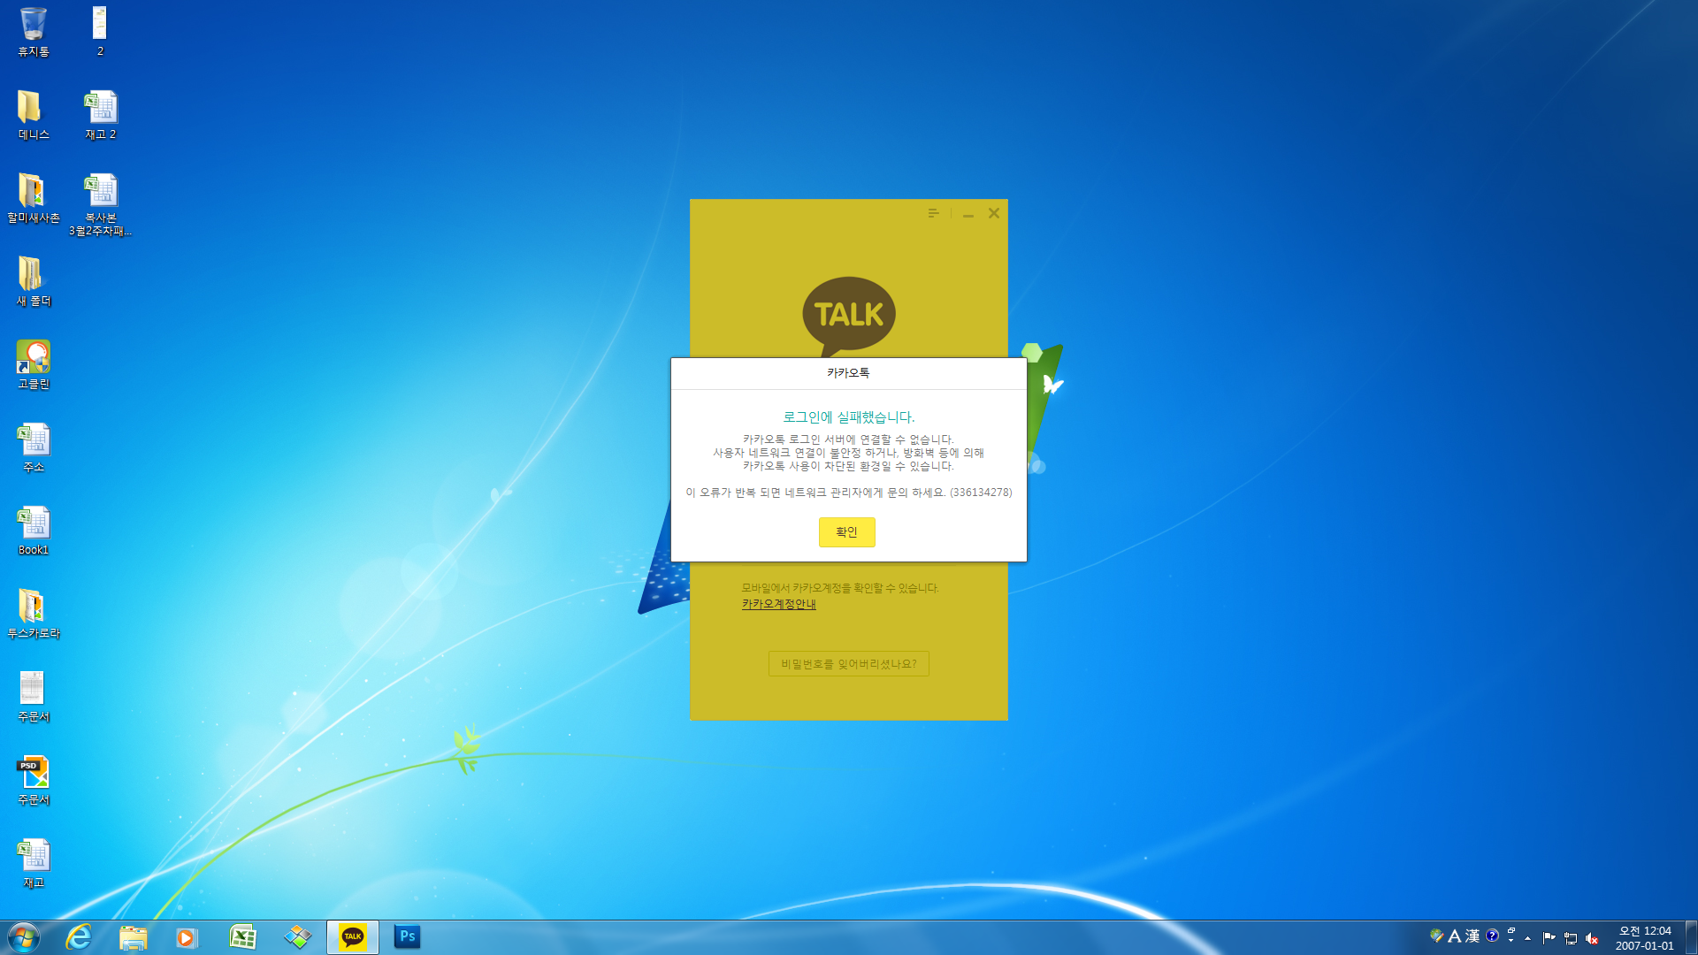Open Windows Media Player from taskbar
1698x955 pixels.
tap(187, 937)
